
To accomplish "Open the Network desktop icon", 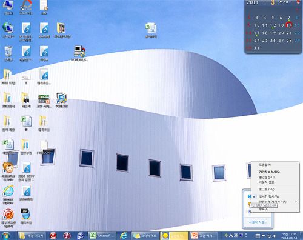I will [x=8, y=30].
